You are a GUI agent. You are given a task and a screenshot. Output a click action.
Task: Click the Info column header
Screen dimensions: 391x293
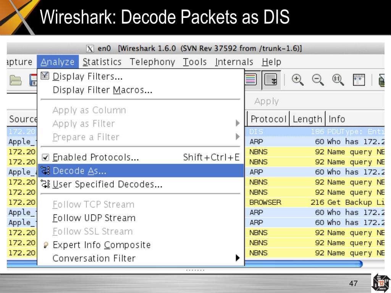[355, 119]
